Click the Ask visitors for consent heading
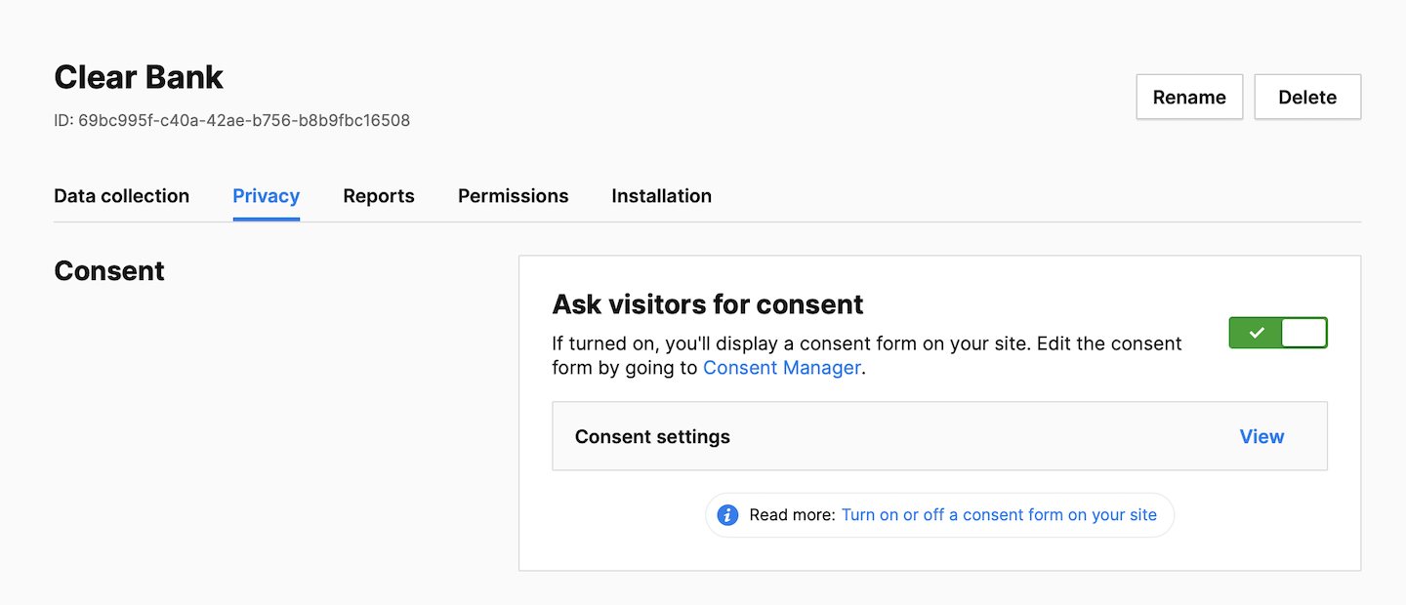This screenshot has height=605, width=1406. [708, 304]
